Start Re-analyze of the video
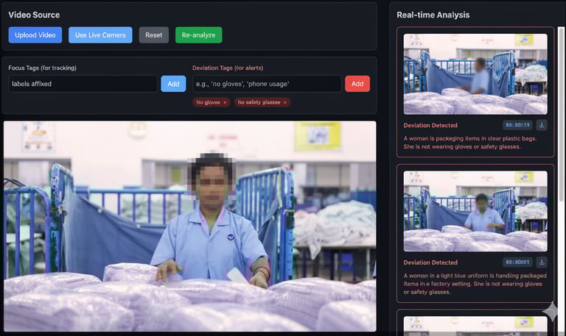This screenshot has height=336, width=566. click(198, 35)
